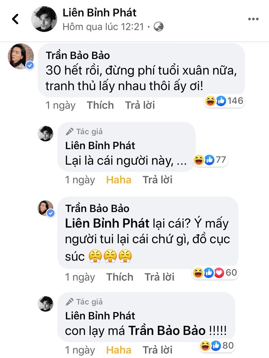Reply to the '30 hết rồi' comment
This screenshot has width=269, height=358.
tap(140, 105)
